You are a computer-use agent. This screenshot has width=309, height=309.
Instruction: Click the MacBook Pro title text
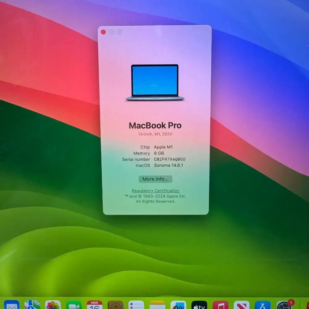(x=155, y=125)
